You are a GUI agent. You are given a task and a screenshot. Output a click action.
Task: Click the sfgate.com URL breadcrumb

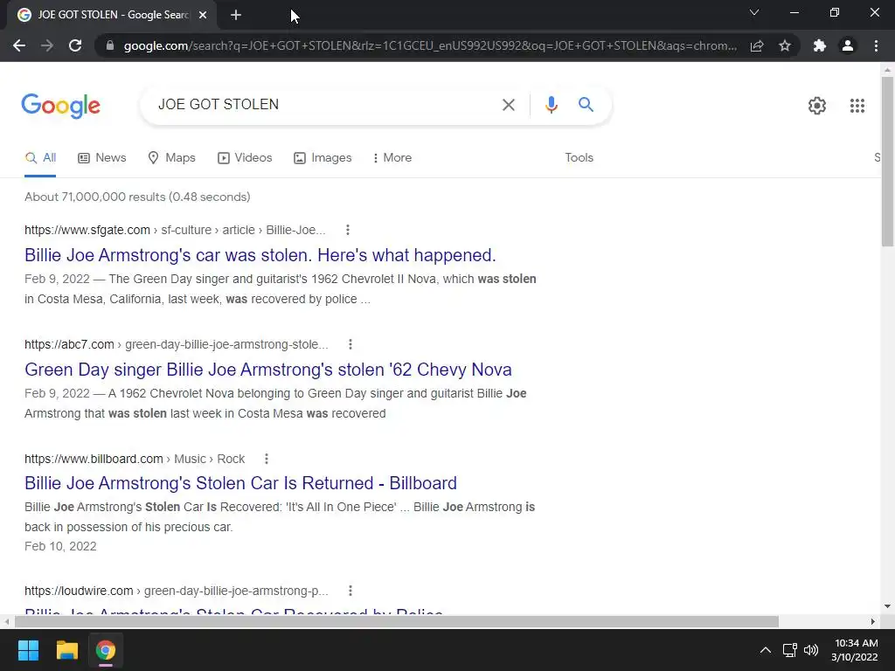click(175, 230)
